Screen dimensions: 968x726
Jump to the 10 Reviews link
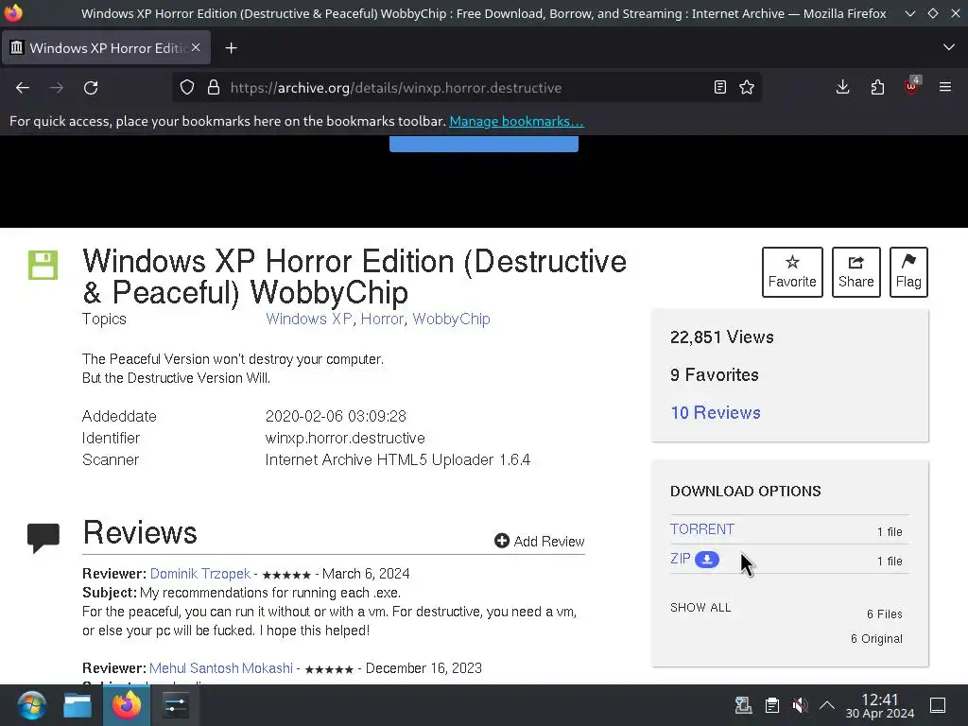(716, 412)
